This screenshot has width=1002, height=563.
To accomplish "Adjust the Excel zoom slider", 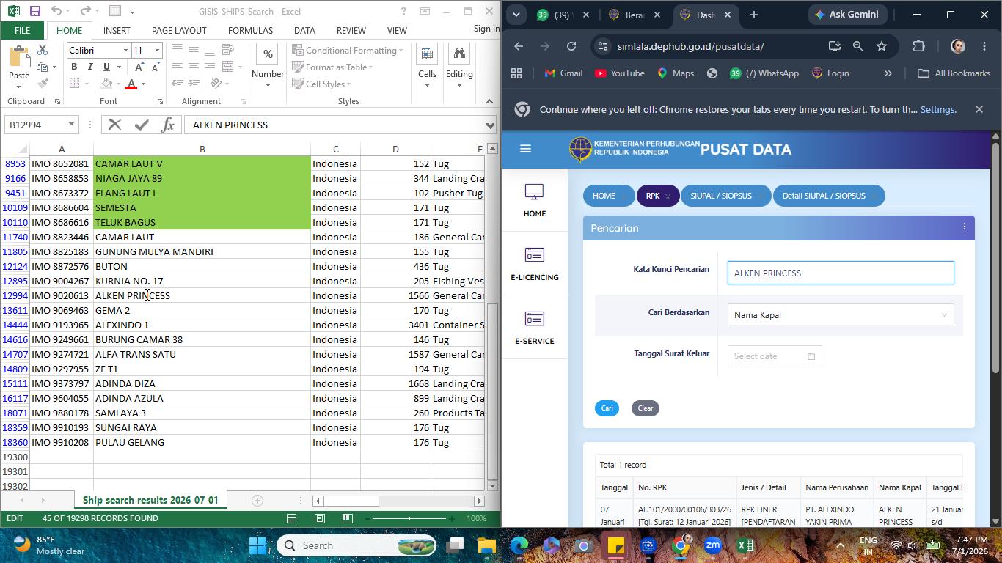I will coord(409,518).
